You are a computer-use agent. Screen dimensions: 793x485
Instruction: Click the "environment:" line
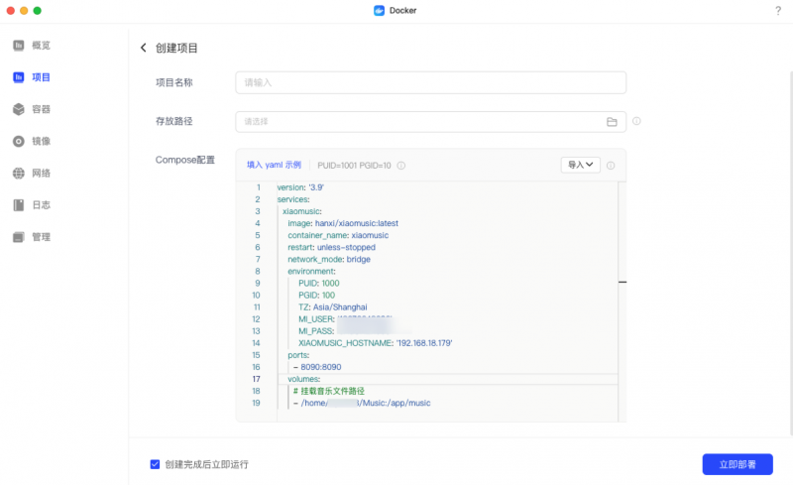(311, 272)
